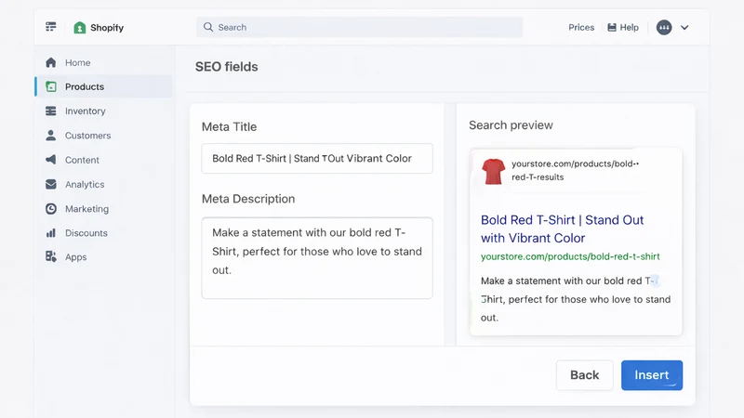Click the Shopify brand name
Image resolution: width=744 pixels, height=418 pixels.
107,28
